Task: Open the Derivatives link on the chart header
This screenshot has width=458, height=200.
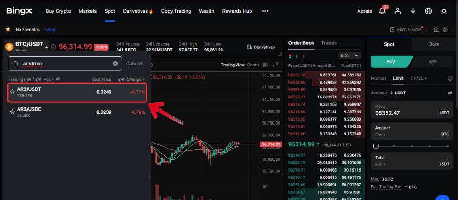Action: point(261,47)
